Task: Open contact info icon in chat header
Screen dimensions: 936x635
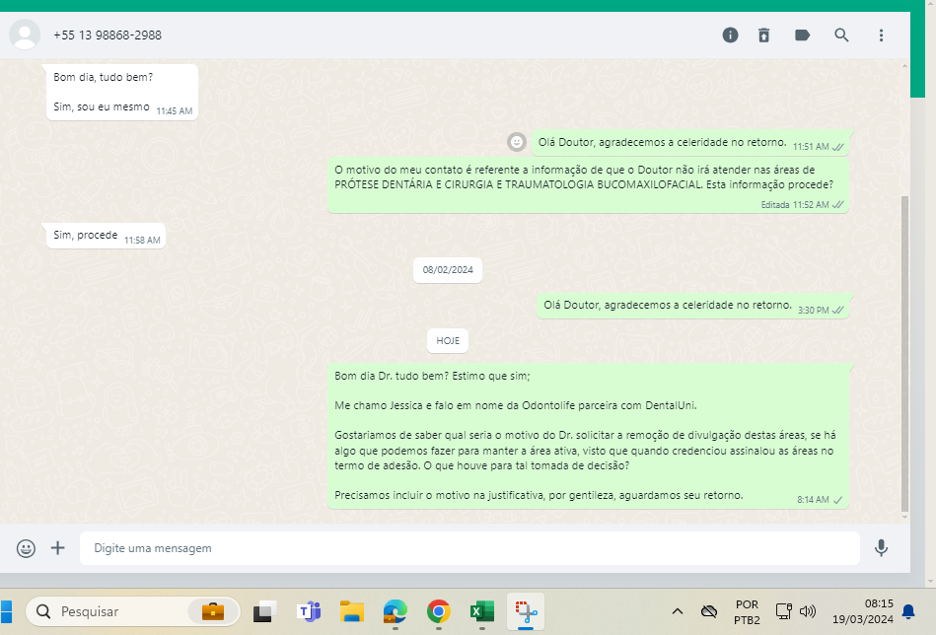Action: point(730,35)
